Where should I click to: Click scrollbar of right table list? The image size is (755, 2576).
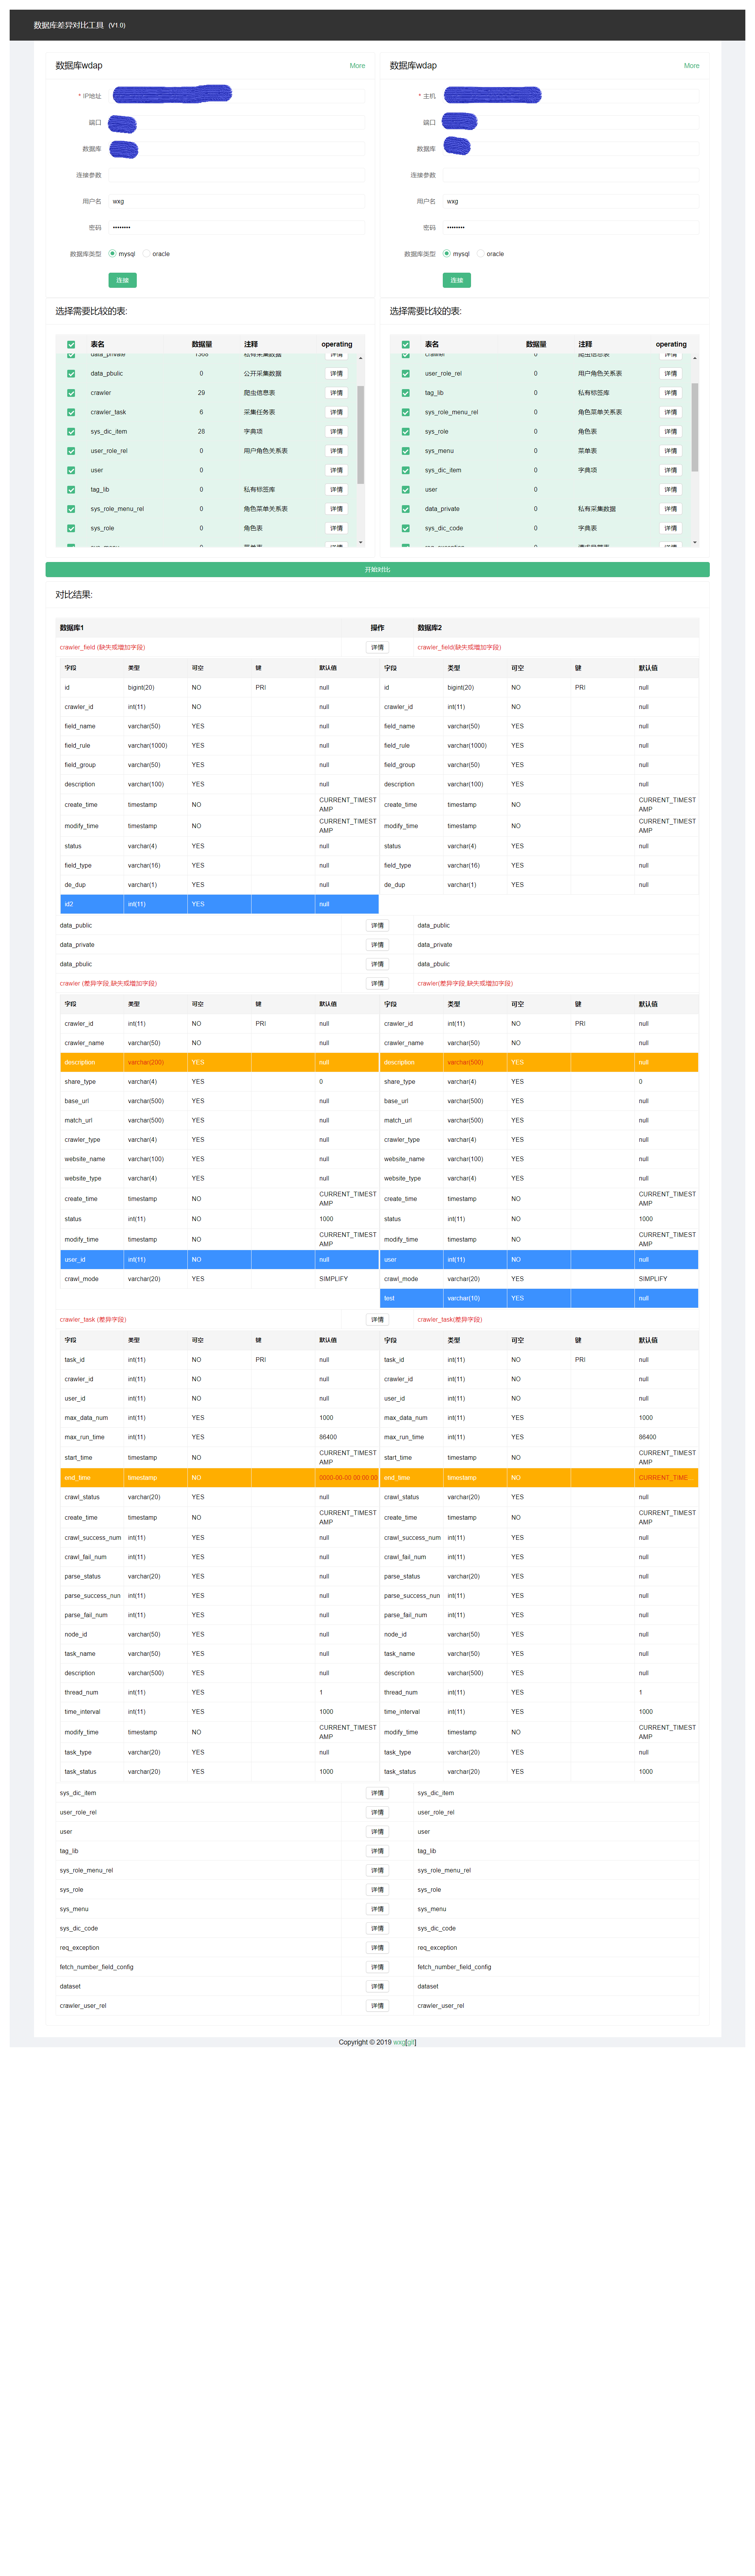(x=695, y=427)
